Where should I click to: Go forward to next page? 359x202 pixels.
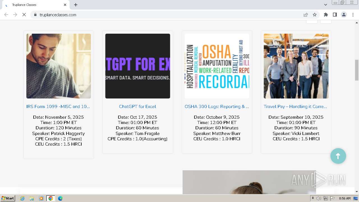pos(15,15)
